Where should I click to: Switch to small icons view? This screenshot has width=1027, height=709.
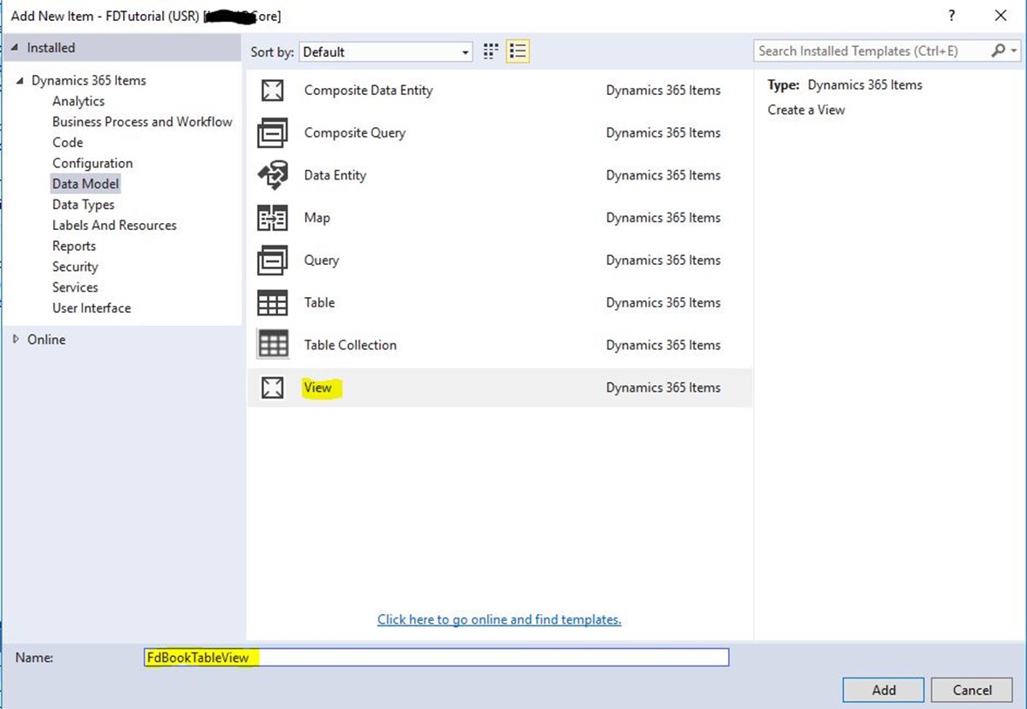(491, 51)
